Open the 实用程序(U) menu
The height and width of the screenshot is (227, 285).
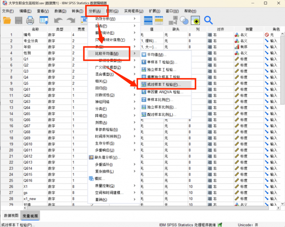coord(134,11)
